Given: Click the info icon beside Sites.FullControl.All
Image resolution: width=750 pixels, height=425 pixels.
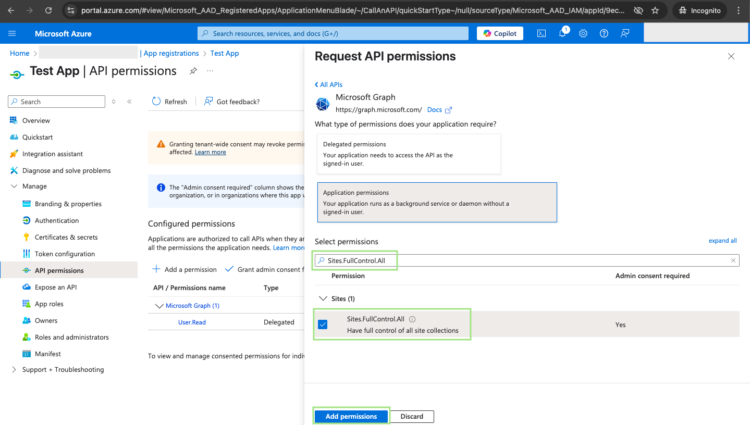Looking at the screenshot, I should click(412, 319).
